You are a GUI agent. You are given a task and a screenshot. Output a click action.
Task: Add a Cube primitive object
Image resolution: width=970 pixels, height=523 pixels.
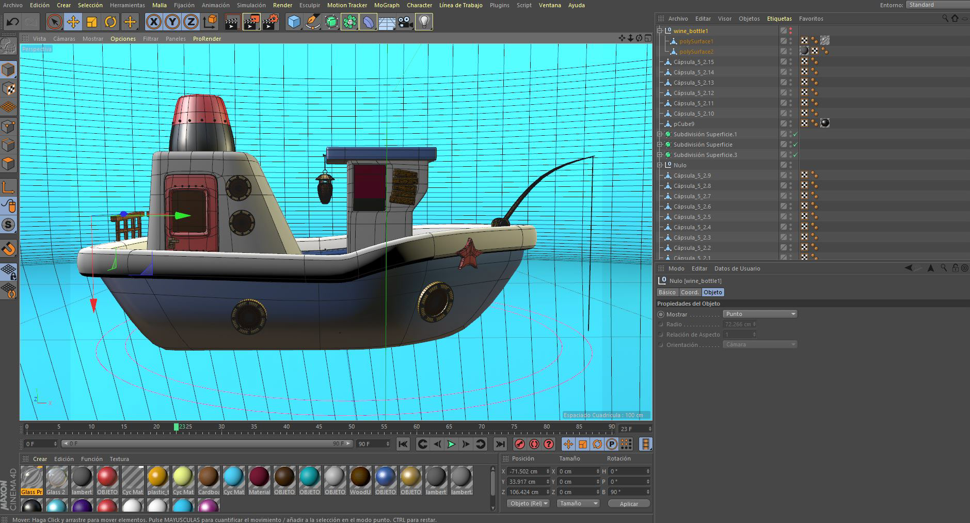294,22
